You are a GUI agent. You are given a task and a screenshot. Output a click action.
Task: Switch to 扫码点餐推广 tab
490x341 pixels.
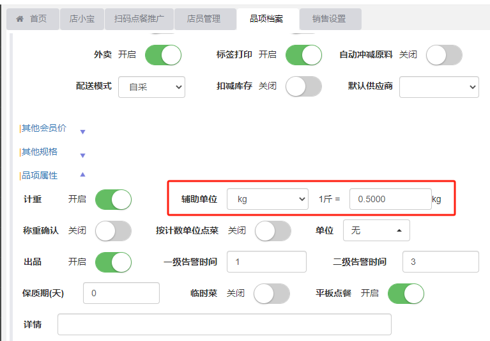pyautogui.click(x=139, y=19)
